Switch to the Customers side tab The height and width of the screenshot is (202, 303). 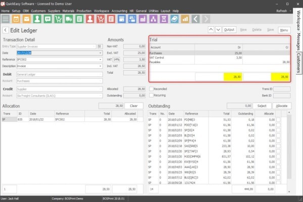point(298,63)
